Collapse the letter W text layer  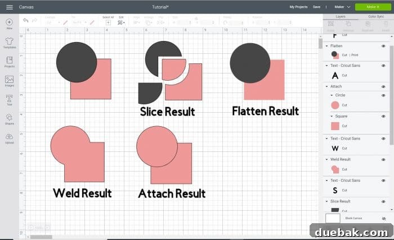click(x=326, y=139)
